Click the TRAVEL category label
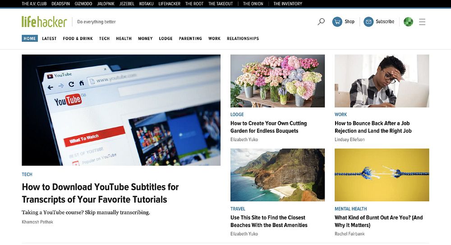The image size is (451, 245). tap(238, 209)
